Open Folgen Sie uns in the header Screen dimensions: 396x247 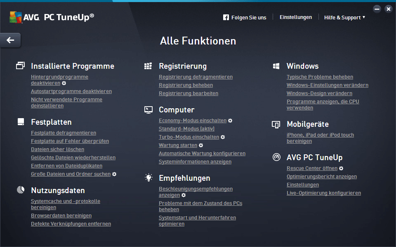[248, 18]
